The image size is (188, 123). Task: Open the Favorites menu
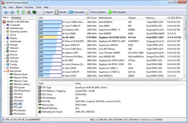29,7
